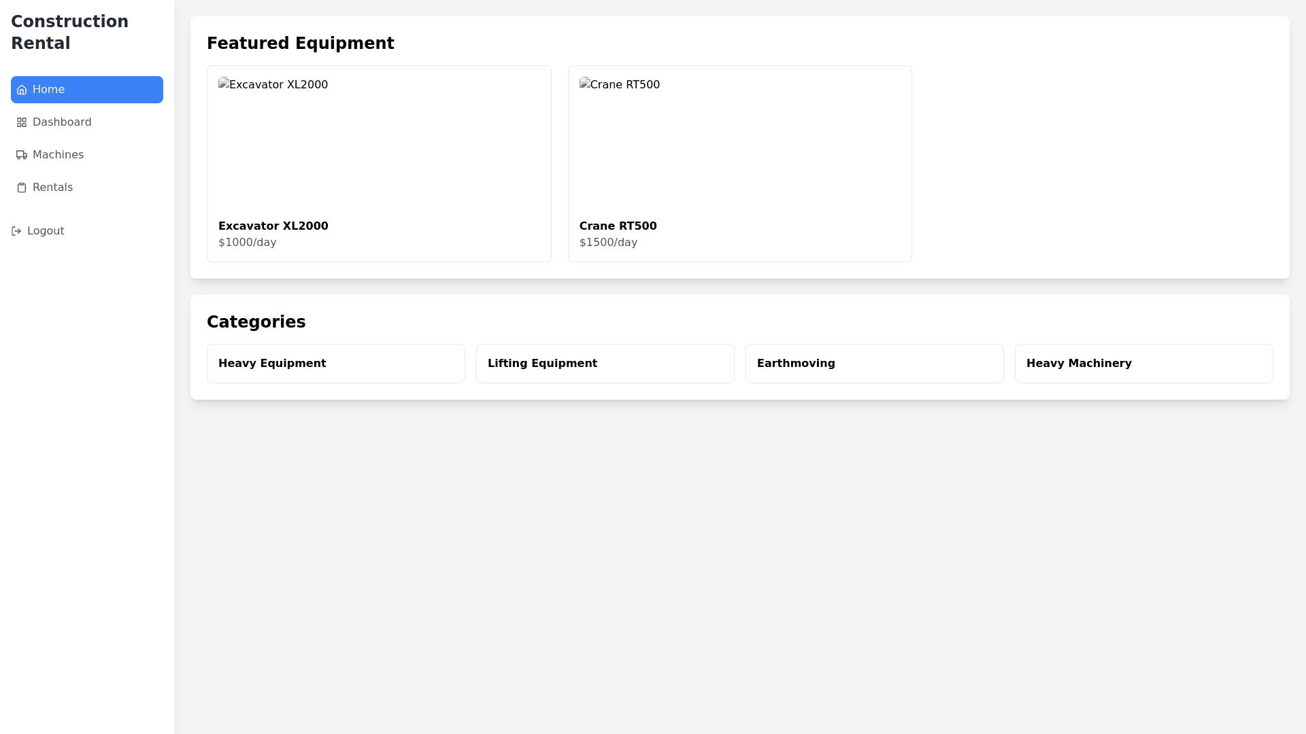Viewport: 1306px width, 734px height.
Task: Open the Dashboard menu item
Action: tap(62, 122)
